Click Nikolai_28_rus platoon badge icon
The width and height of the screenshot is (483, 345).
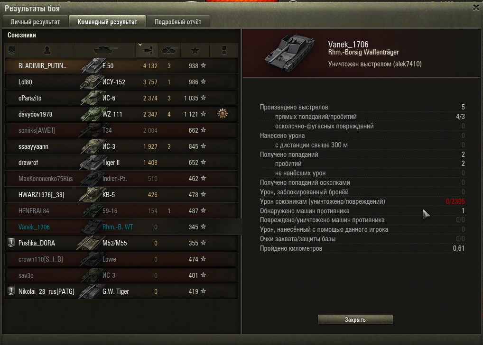(x=11, y=291)
